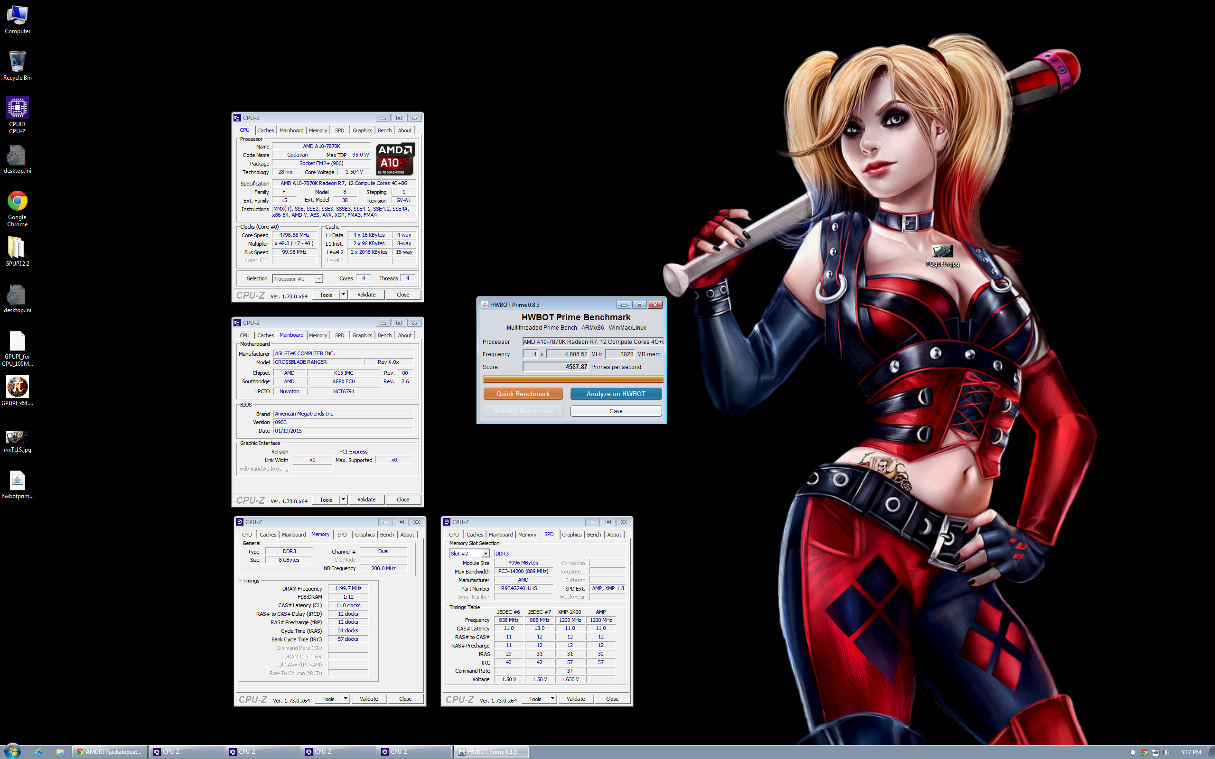Click Close in the Mainboard window
The width and height of the screenshot is (1215, 759).
(402, 500)
